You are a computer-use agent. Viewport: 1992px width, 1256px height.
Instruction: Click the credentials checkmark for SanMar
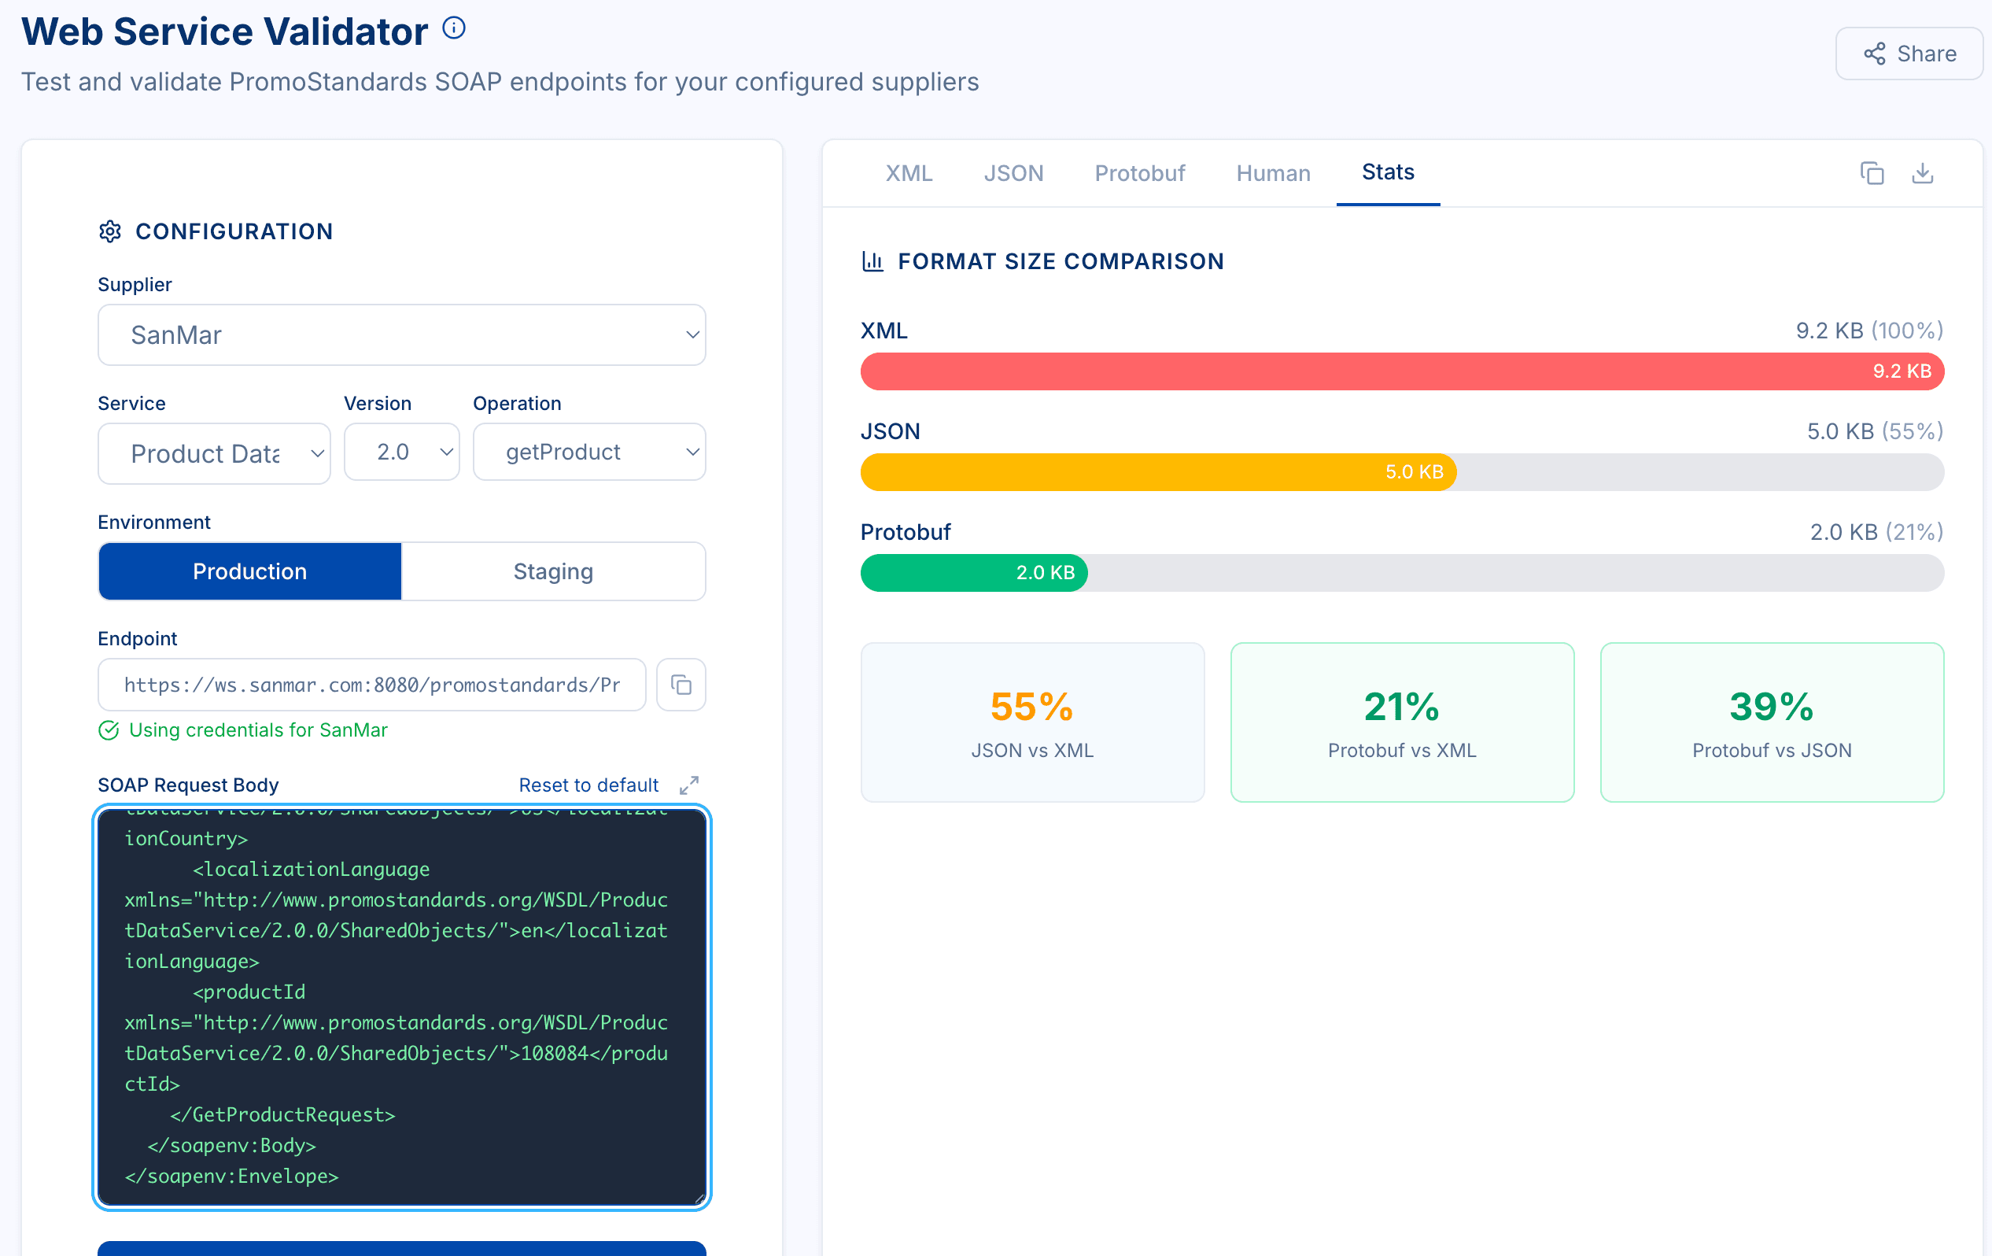(x=110, y=730)
